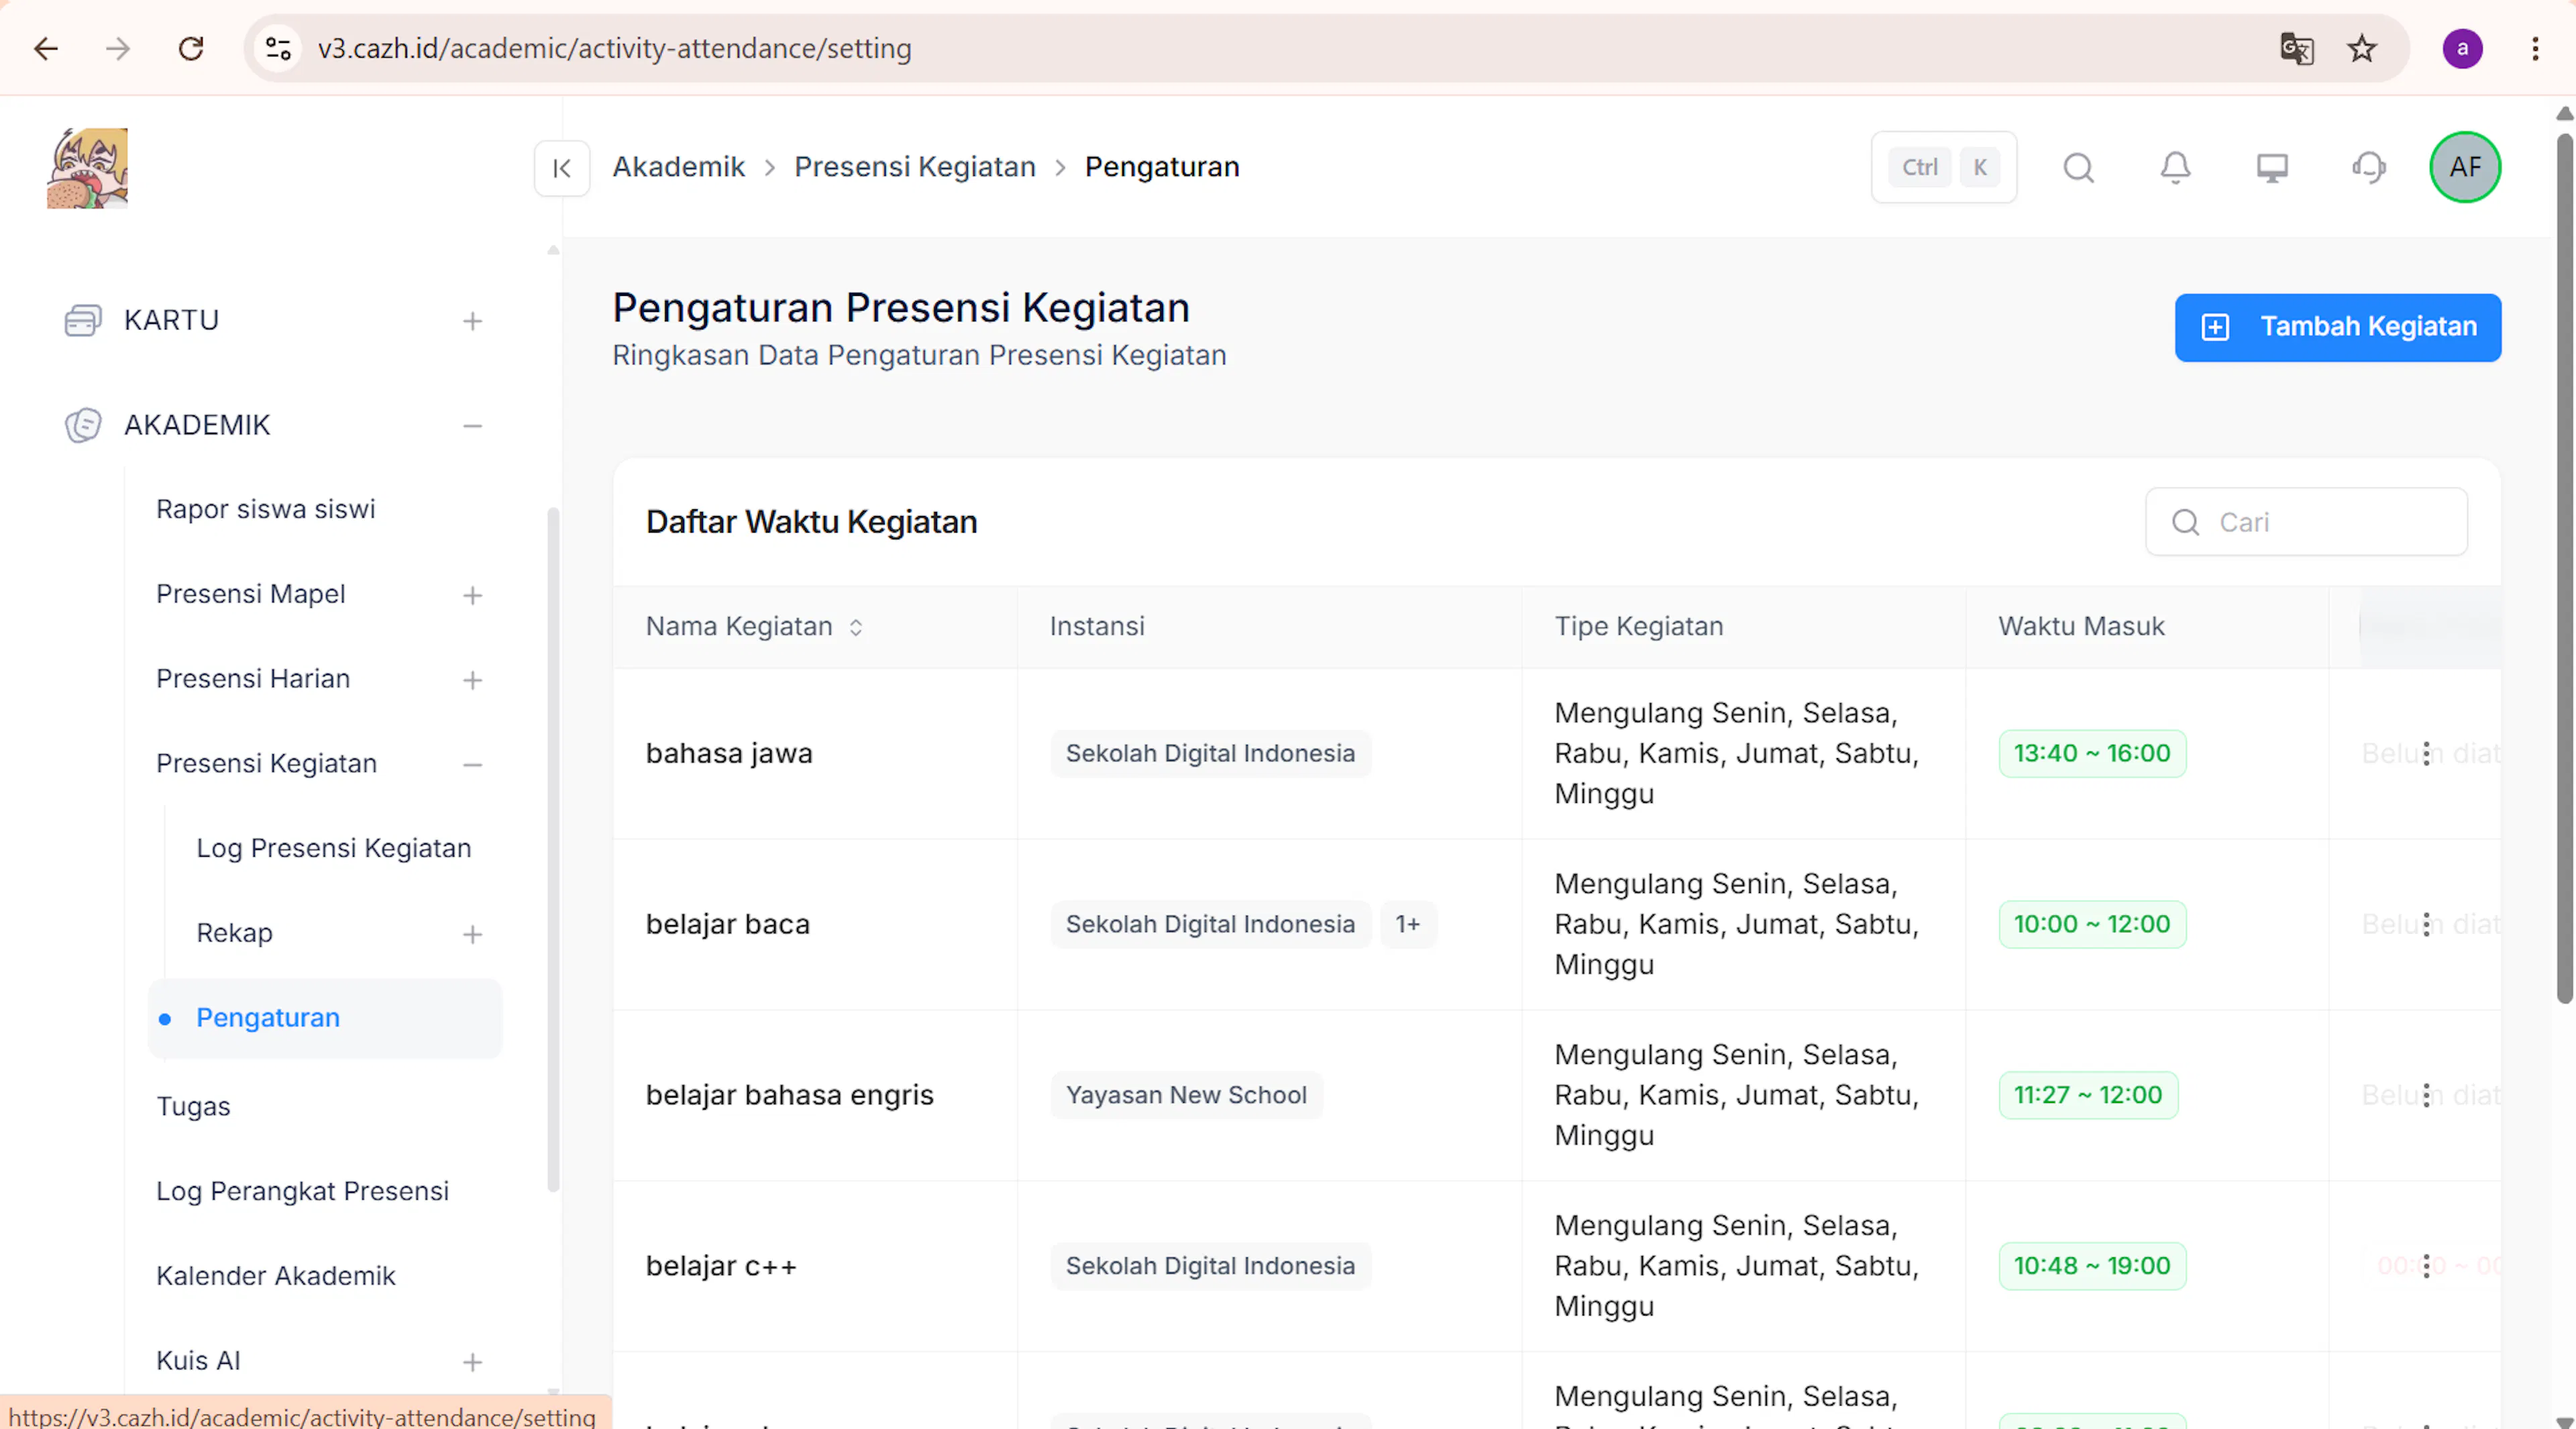Image resolution: width=2576 pixels, height=1429 pixels.
Task: Expand the Rekap submenu
Action: pos(473,934)
